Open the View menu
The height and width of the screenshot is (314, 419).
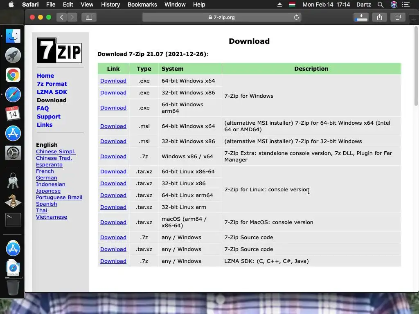click(87, 4)
